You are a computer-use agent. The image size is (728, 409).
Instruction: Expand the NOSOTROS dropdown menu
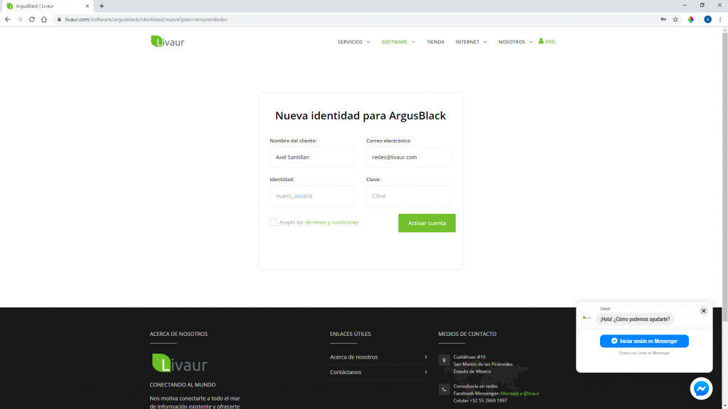(515, 42)
